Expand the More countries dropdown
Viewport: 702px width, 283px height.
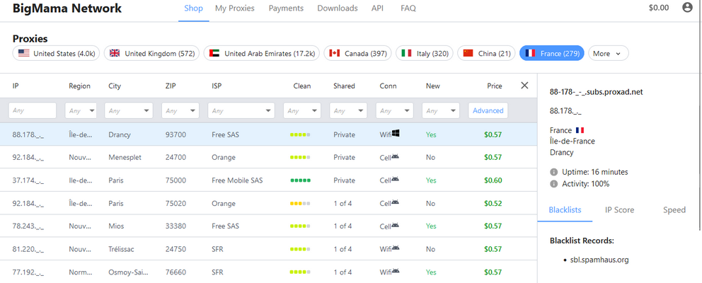point(608,53)
